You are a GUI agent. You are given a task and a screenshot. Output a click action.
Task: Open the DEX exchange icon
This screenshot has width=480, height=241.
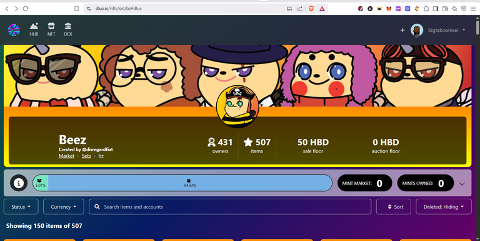(x=68, y=30)
